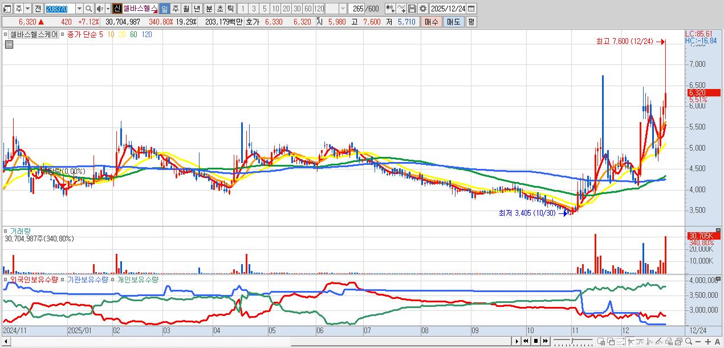Open the calendar date picker icon

471,9
